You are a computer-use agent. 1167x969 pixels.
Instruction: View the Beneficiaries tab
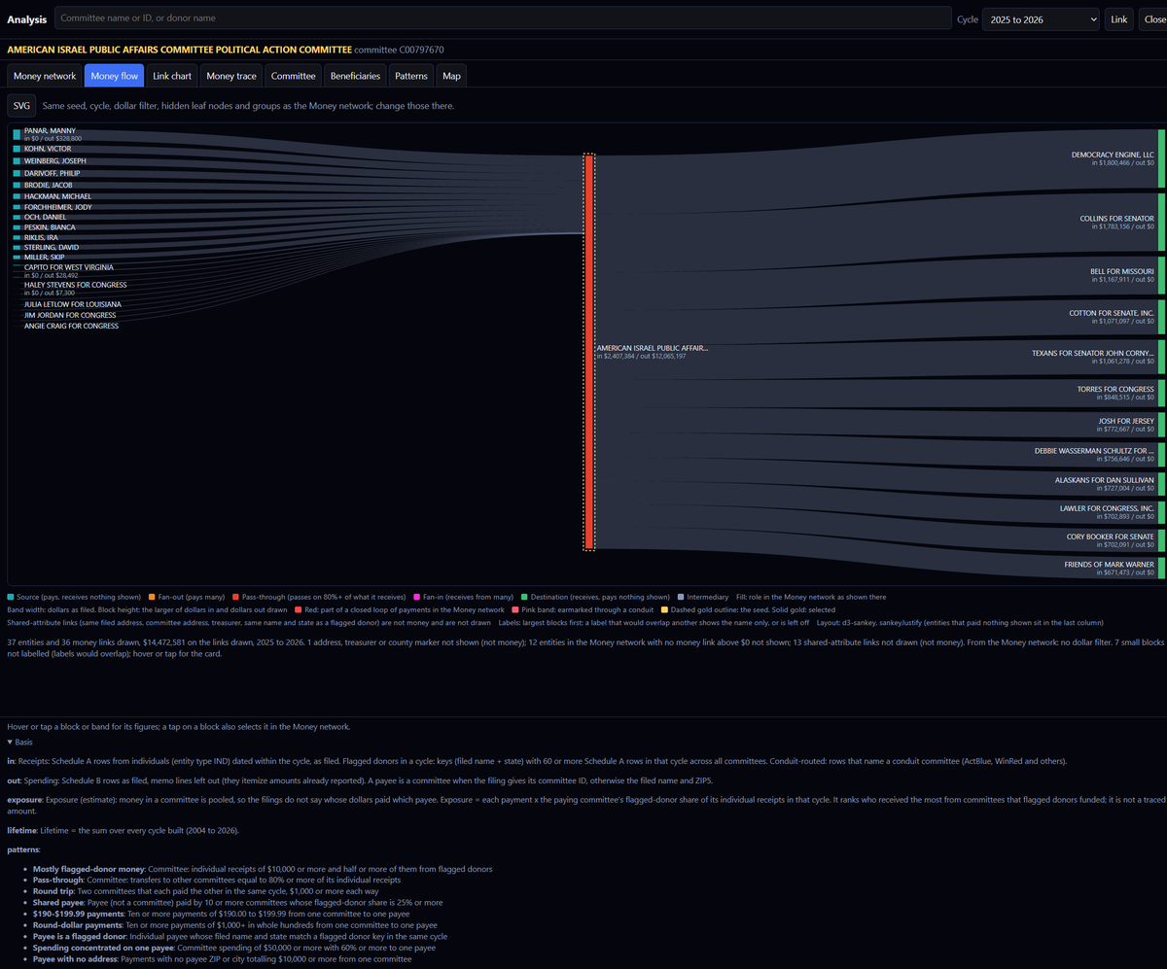[355, 76]
